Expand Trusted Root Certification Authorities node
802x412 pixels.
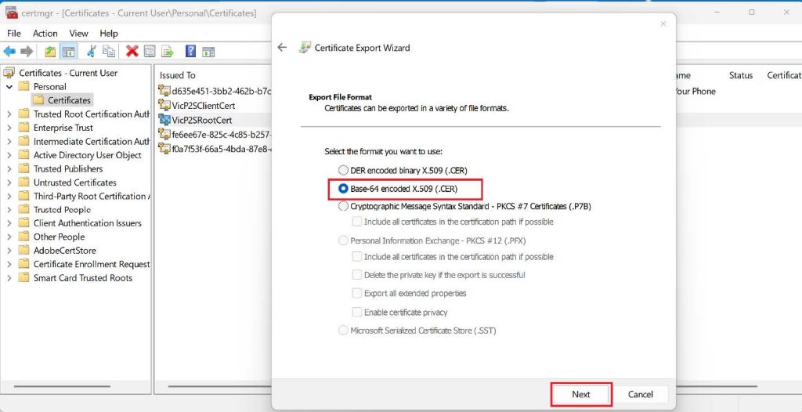point(9,114)
